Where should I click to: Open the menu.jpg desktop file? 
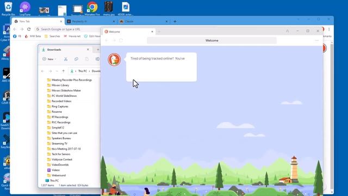[x=109, y=9]
